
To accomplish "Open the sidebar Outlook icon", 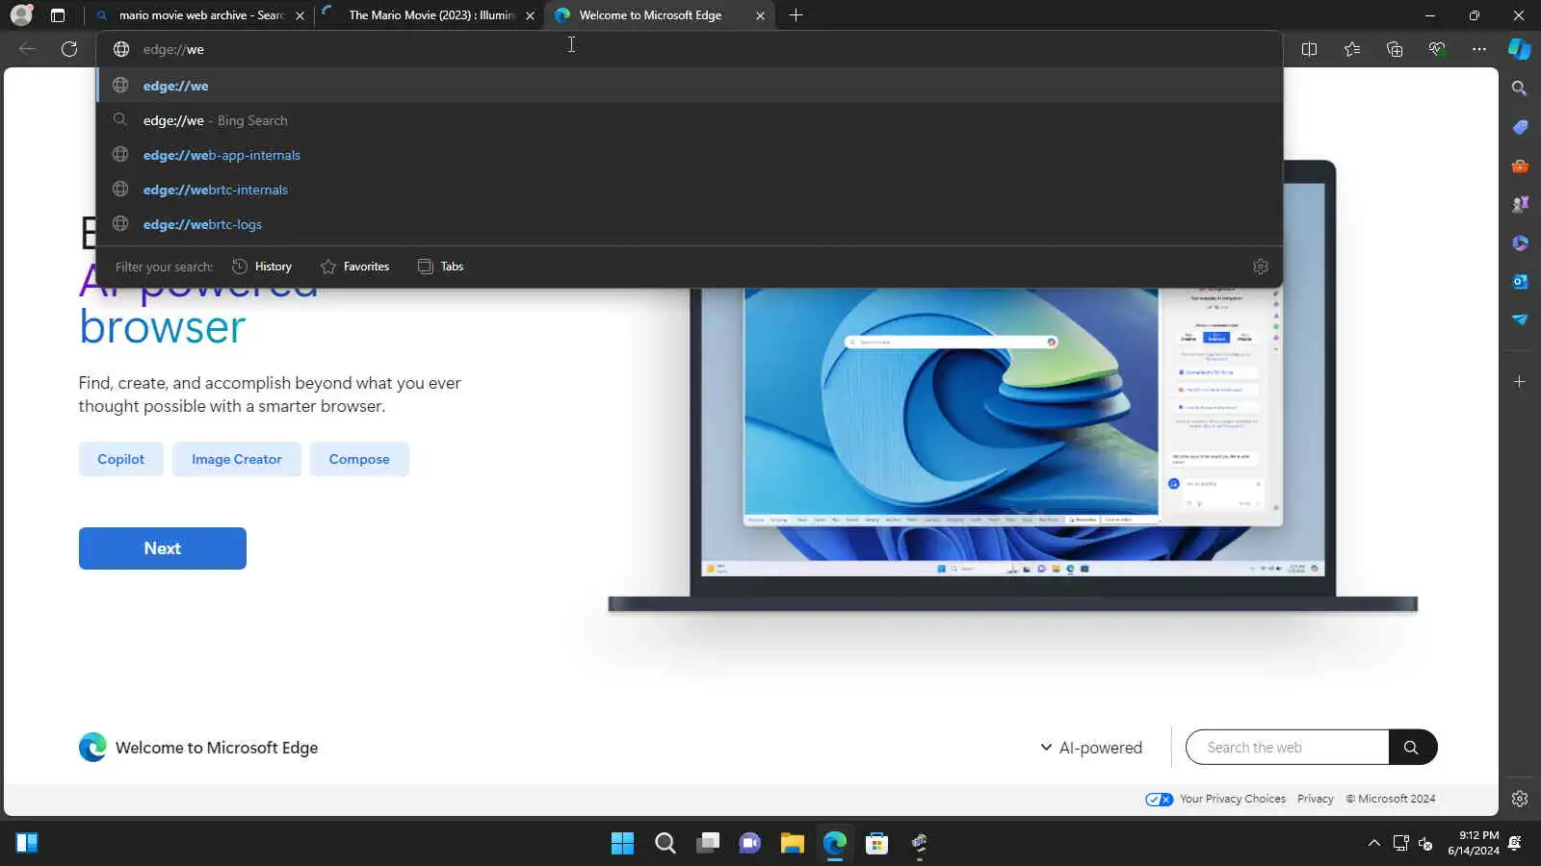I will [x=1520, y=281].
